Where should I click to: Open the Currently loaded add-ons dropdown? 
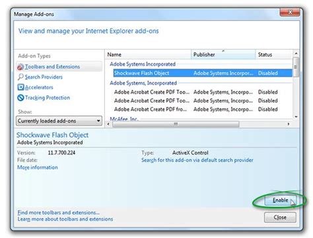(x=59, y=121)
